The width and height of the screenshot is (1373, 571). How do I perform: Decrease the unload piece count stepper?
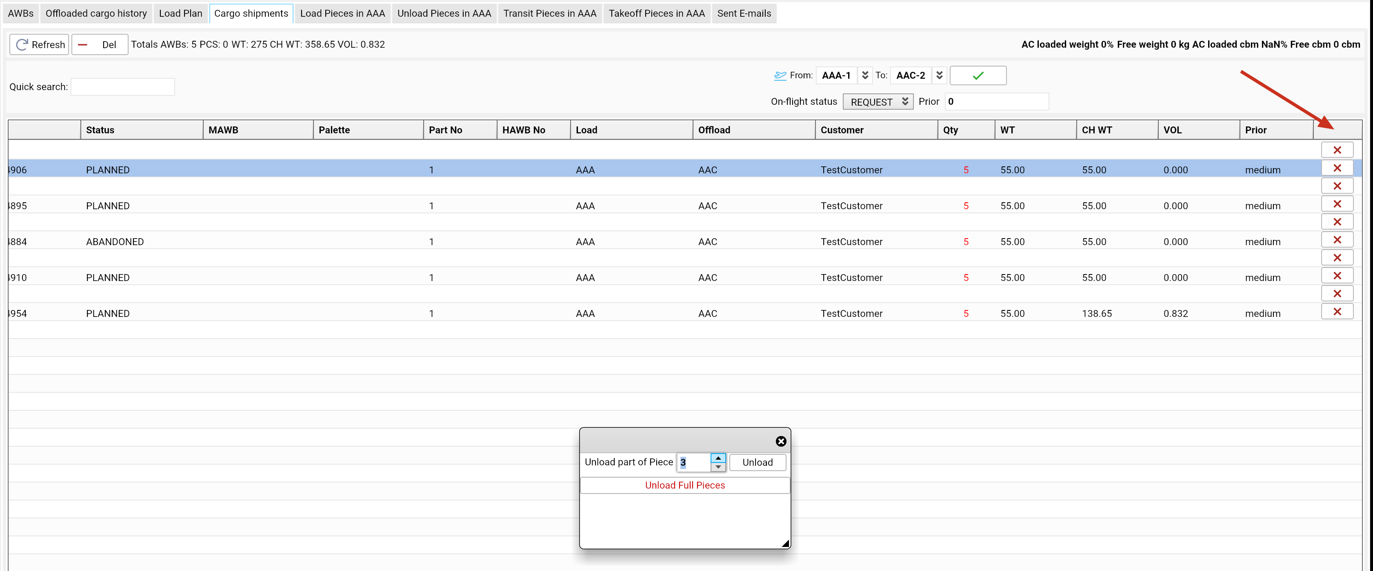(718, 467)
